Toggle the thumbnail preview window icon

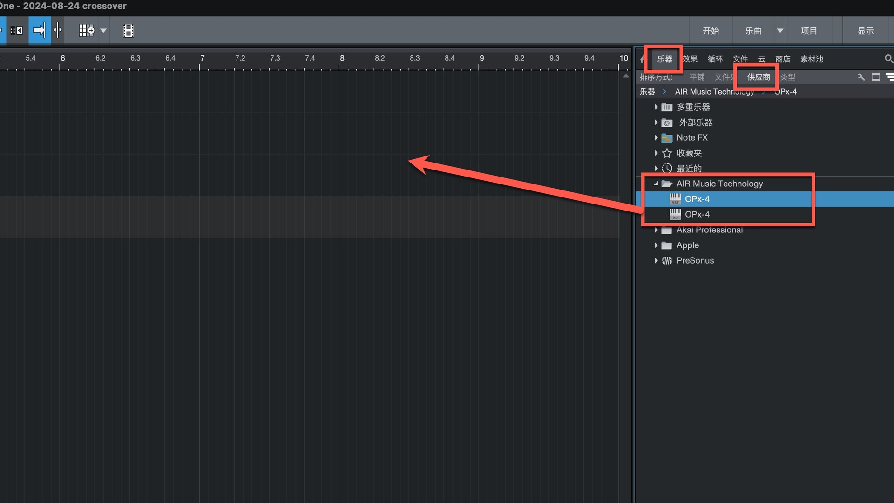coord(875,77)
